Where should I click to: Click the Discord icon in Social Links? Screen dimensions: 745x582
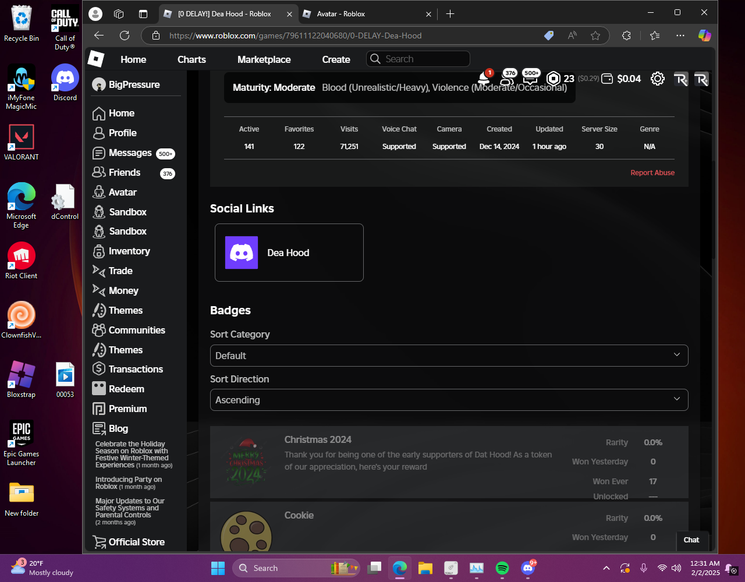click(242, 253)
